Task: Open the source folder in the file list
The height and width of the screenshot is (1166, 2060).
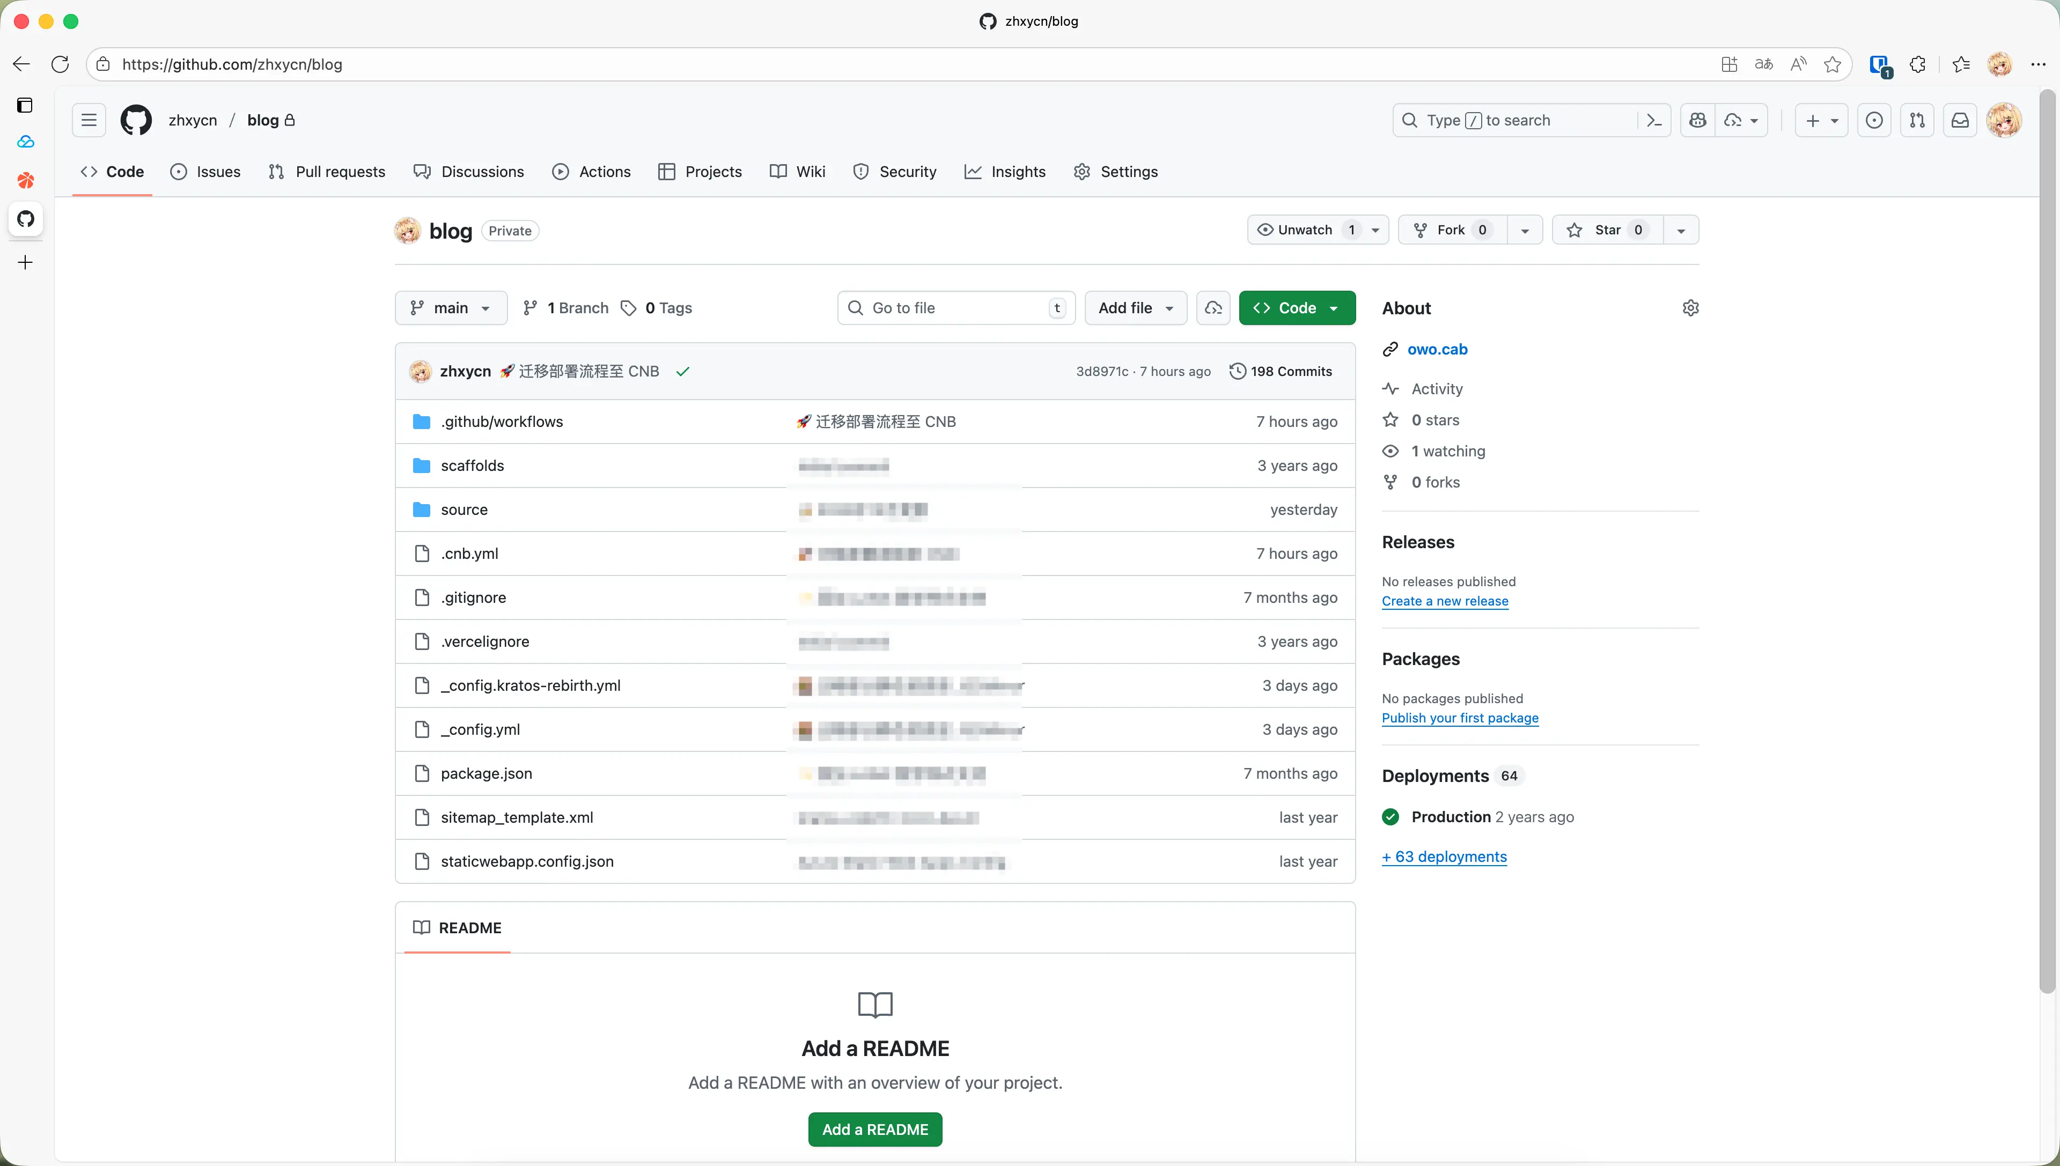Action: point(465,510)
